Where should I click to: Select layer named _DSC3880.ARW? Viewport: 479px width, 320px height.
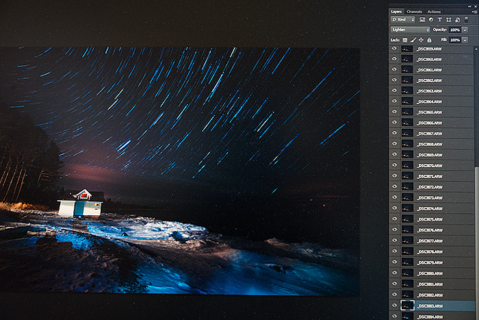coord(430,273)
